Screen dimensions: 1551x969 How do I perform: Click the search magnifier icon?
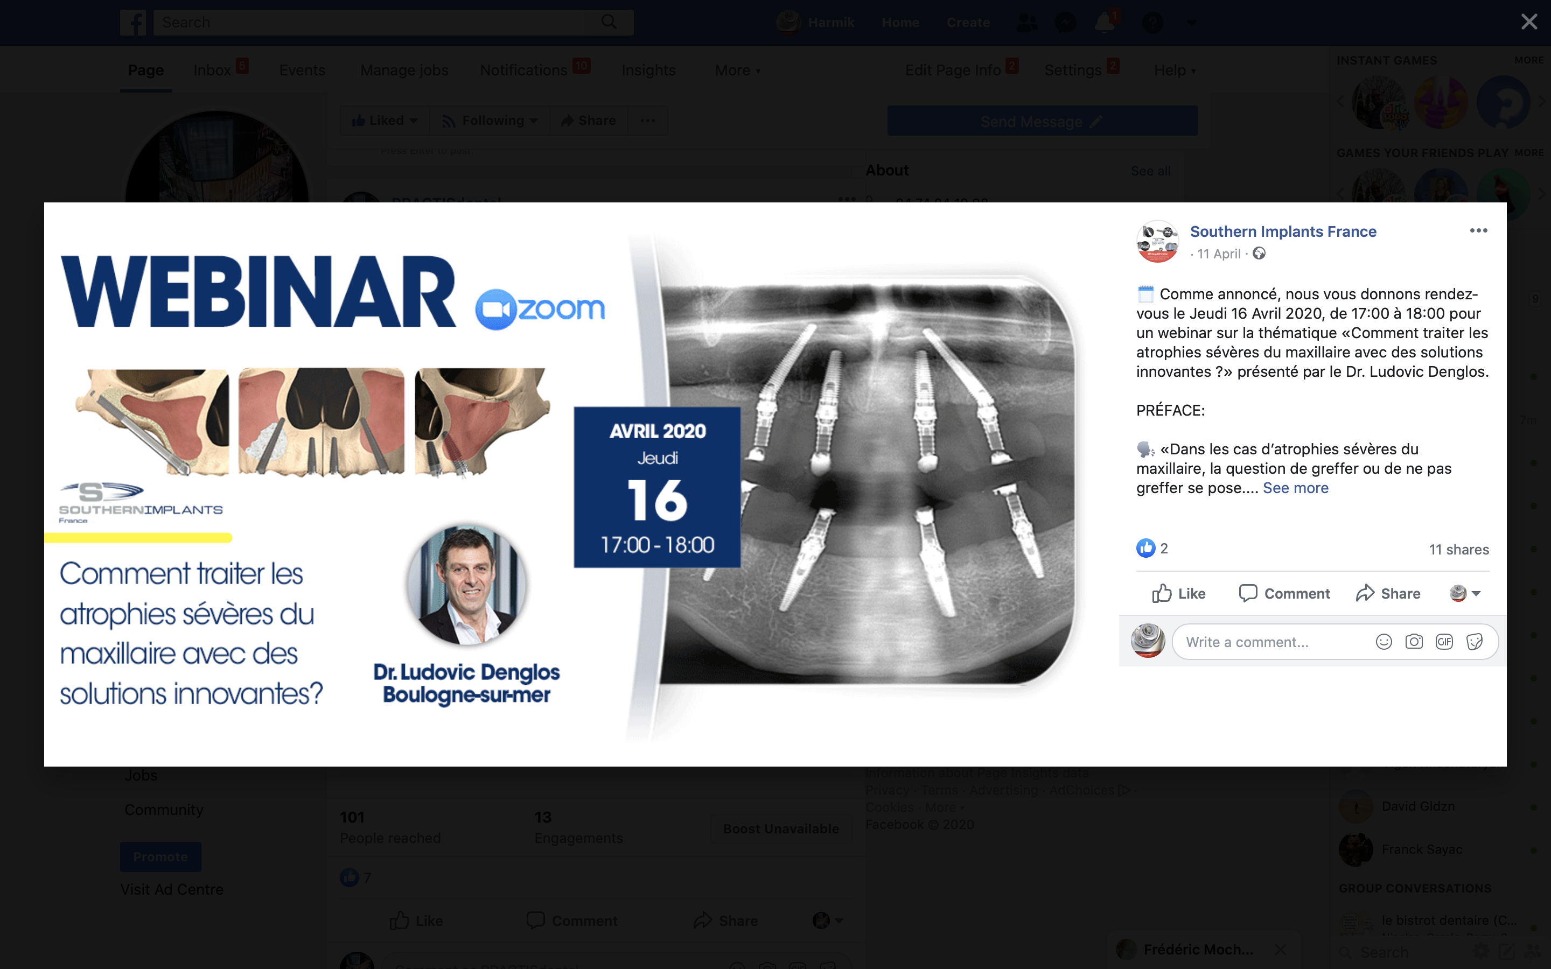click(x=609, y=23)
